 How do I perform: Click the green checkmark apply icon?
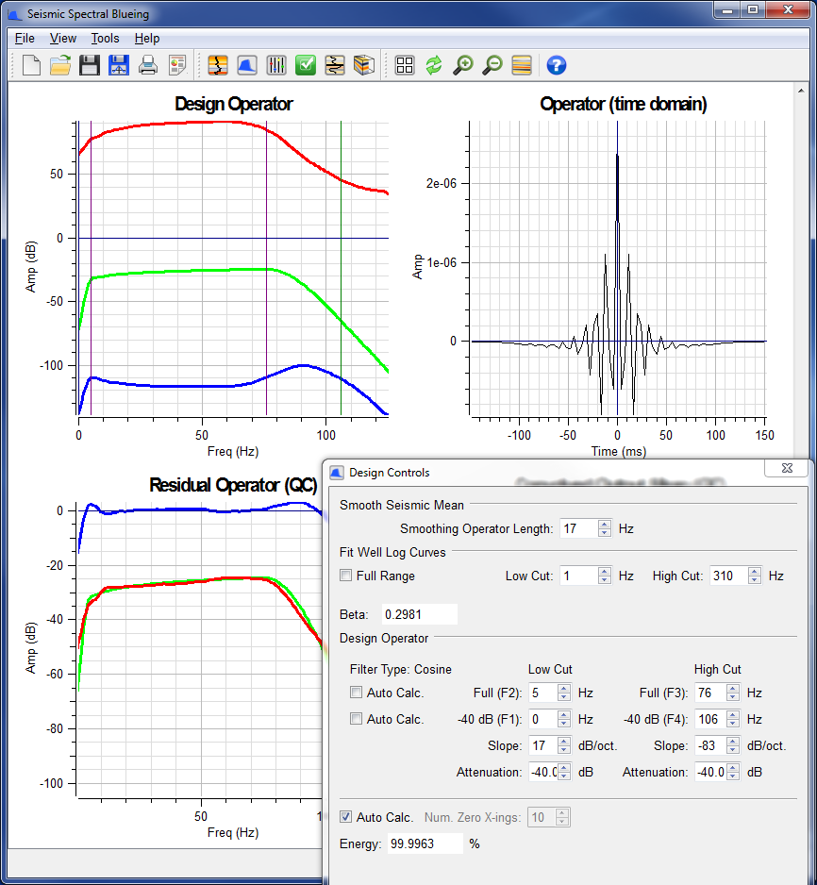[306, 65]
